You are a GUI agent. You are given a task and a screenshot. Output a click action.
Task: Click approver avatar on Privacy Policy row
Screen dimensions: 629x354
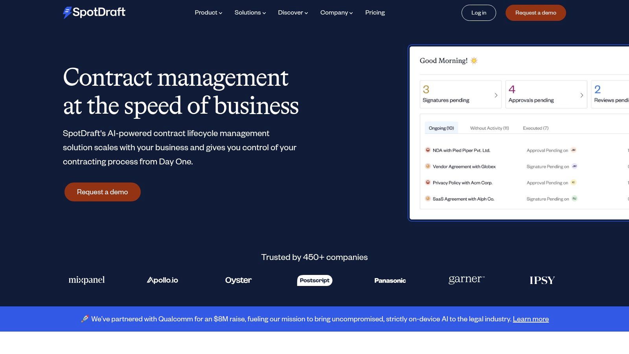[x=573, y=182]
